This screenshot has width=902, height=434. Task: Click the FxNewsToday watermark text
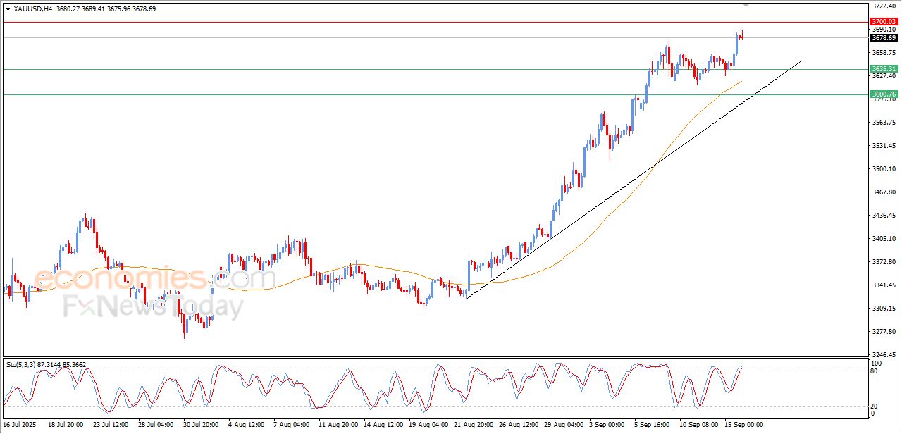click(x=153, y=307)
